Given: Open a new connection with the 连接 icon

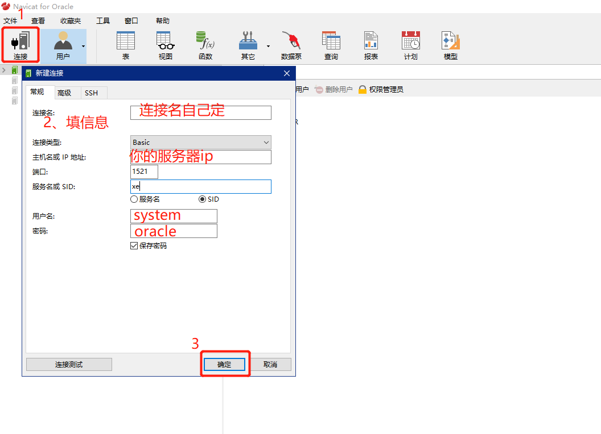Looking at the screenshot, I should (x=20, y=45).
